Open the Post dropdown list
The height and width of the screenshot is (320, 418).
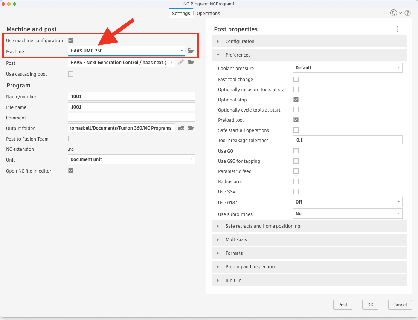pyautogui.click(x=122, y=63)
